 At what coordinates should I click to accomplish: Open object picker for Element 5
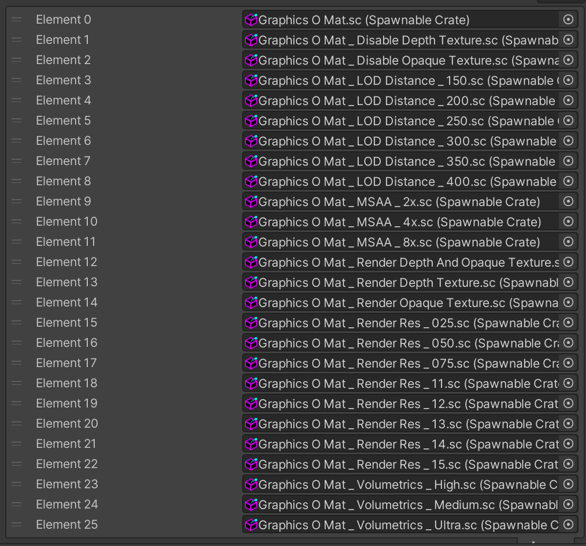point(568,120)
